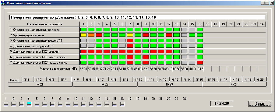Click column header 10

click(x=153, y=24)
